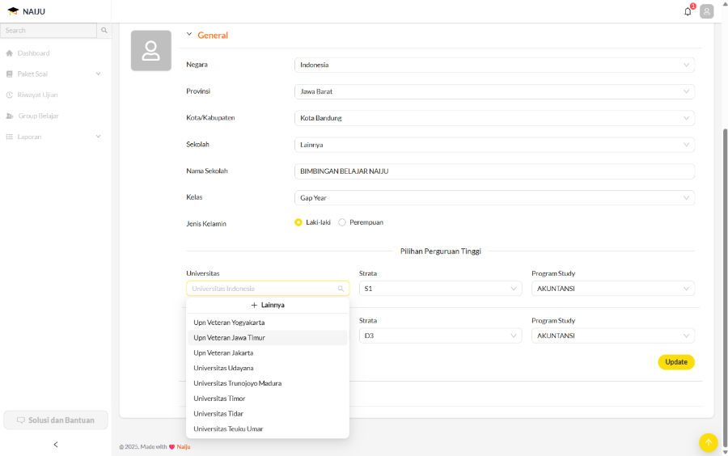Choose Universitas Udayana option
The height and width of the screenshot is (456, 728).
(x=268, y=368)
